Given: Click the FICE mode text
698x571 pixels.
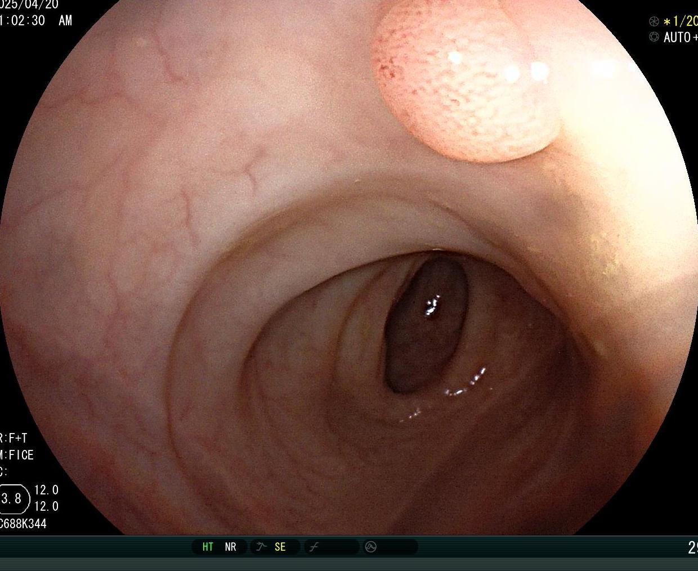Looking at the screenshot, I should click(x=21, y=455).
